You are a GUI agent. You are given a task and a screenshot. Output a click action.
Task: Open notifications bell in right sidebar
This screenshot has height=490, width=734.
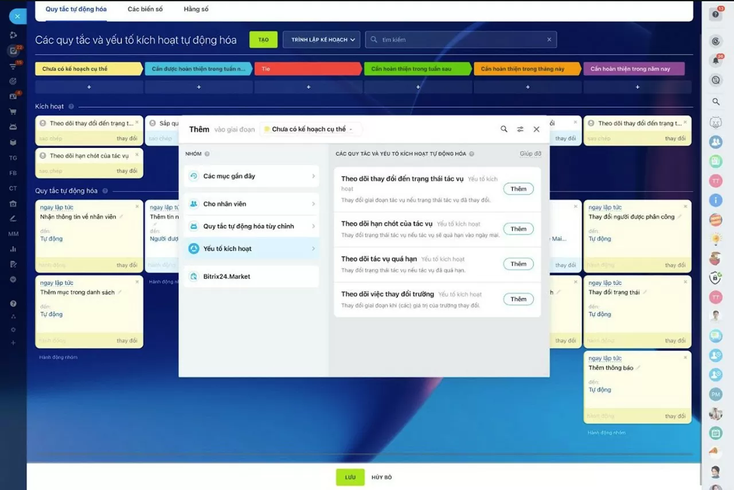pos(715,61)
